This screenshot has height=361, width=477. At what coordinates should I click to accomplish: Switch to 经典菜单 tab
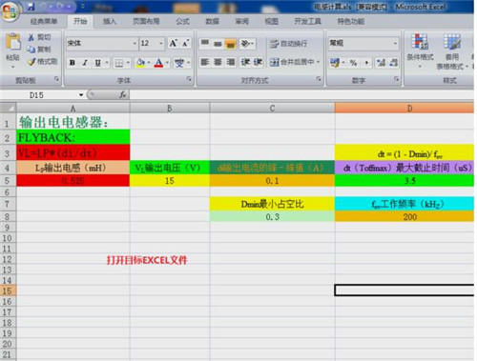(x=44, y=21)
